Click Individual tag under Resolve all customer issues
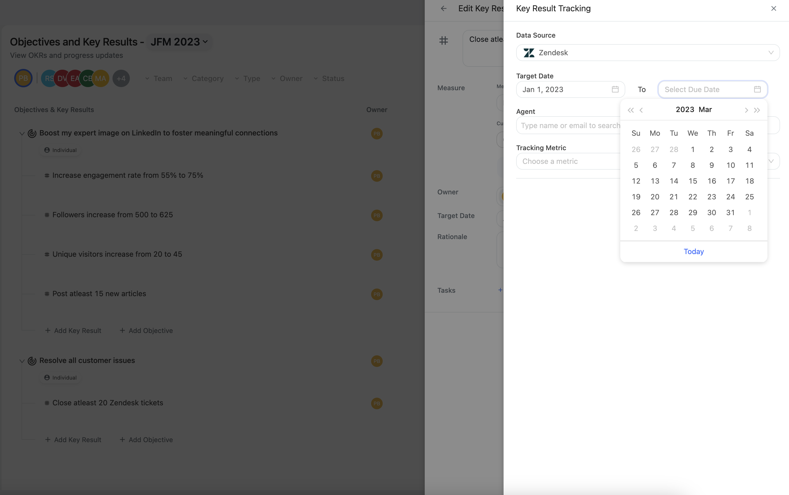The height and width of the screenshot is (495, 789). tap(60, 377)
